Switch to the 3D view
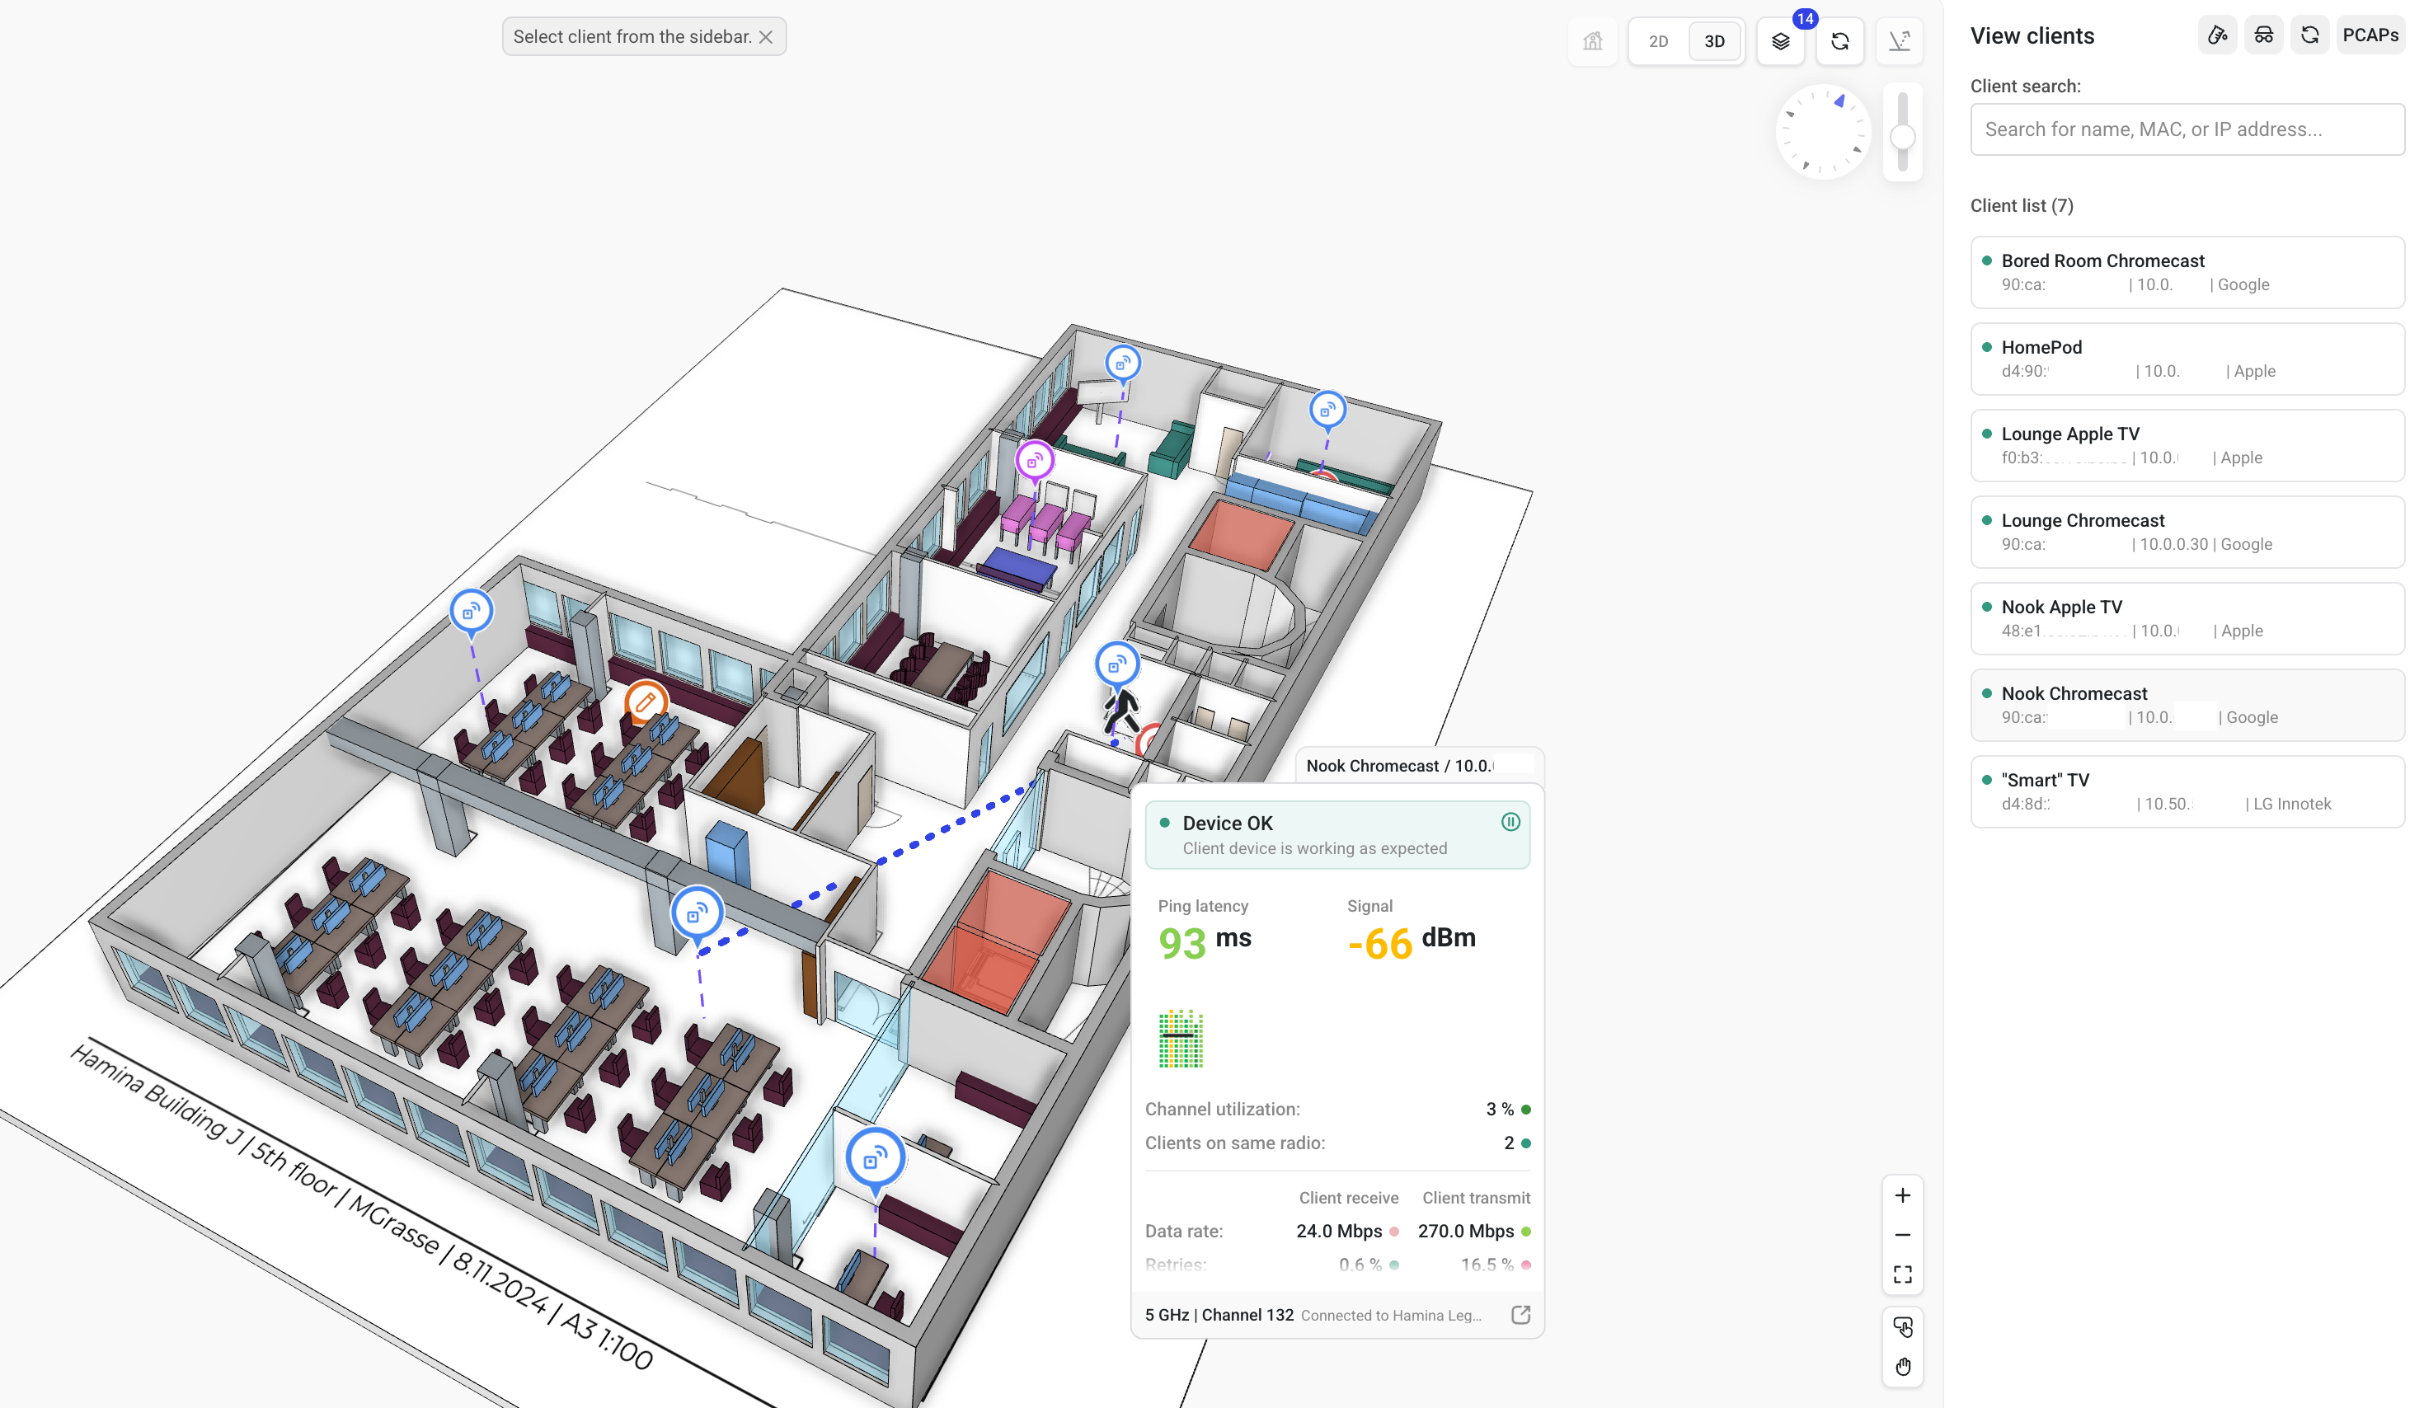The image size is (2424, 1408). (1714, 41)
